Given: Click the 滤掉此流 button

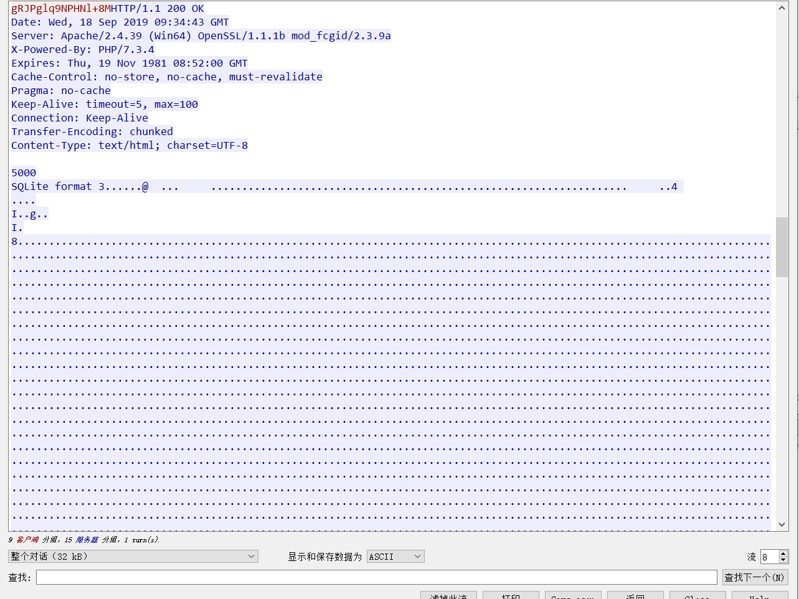Looking at the screenshot, I should pos(448,595).
